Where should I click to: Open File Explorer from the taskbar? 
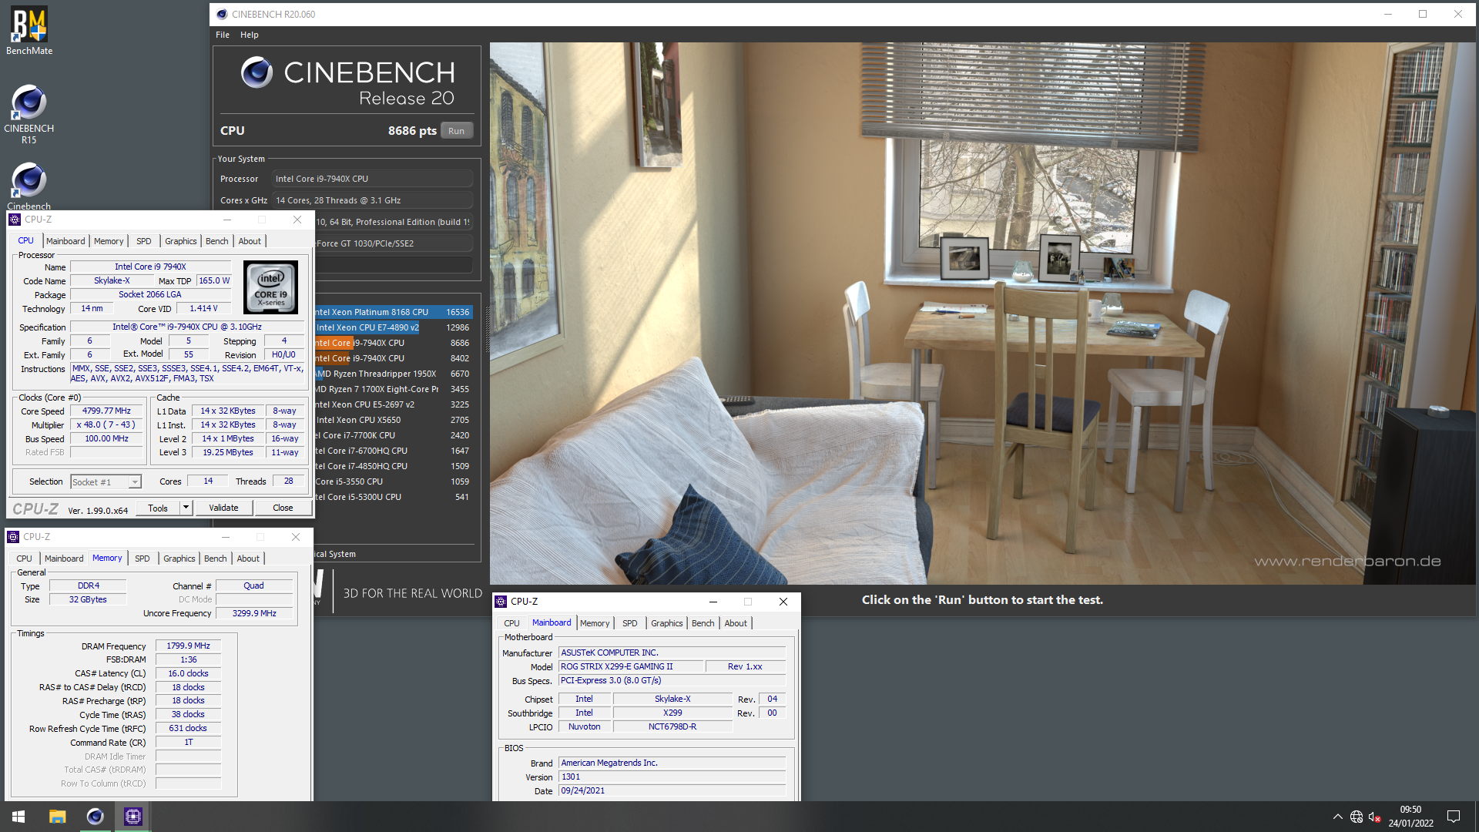pyautogui.click(x=57, y=817)
